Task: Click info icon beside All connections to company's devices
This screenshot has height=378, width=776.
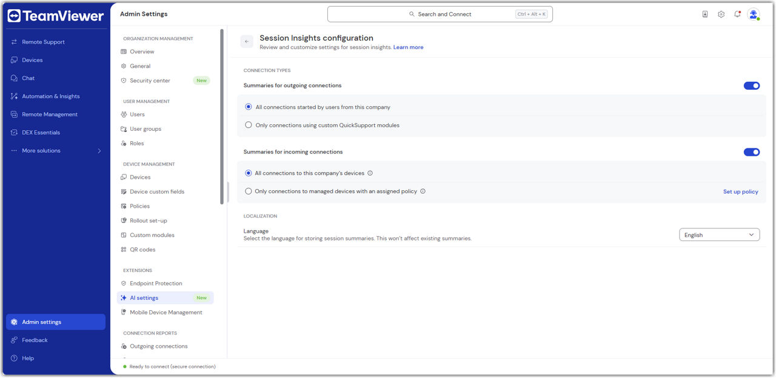Action: (370, 173)
